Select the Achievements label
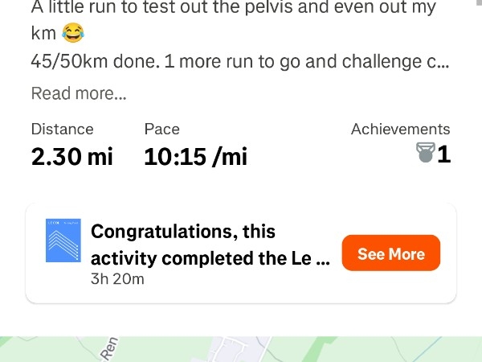Screen dimensions: 482x362 (x=400, y=129)
